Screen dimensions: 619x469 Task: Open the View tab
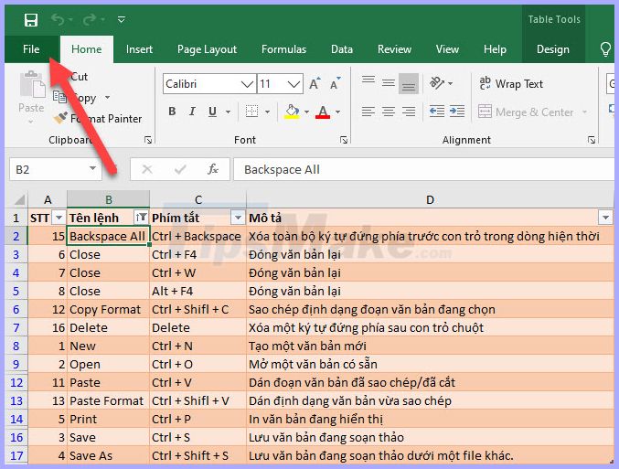(447, 49)
